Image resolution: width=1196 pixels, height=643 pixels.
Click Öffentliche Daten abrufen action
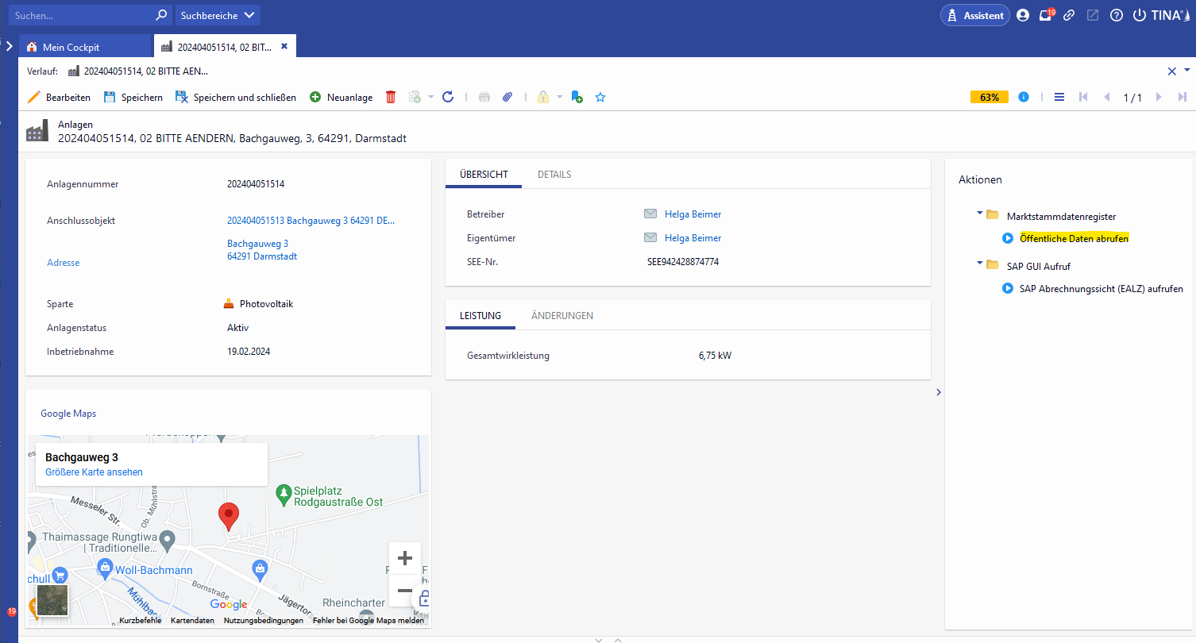1073,238
